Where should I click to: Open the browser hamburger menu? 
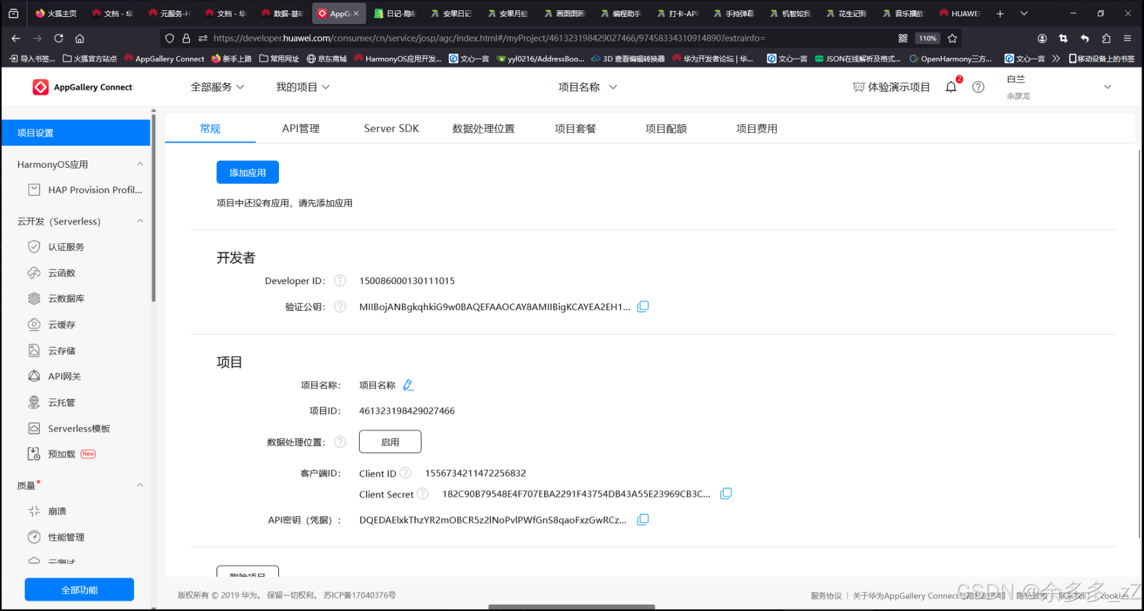[x=1128, y=38]
